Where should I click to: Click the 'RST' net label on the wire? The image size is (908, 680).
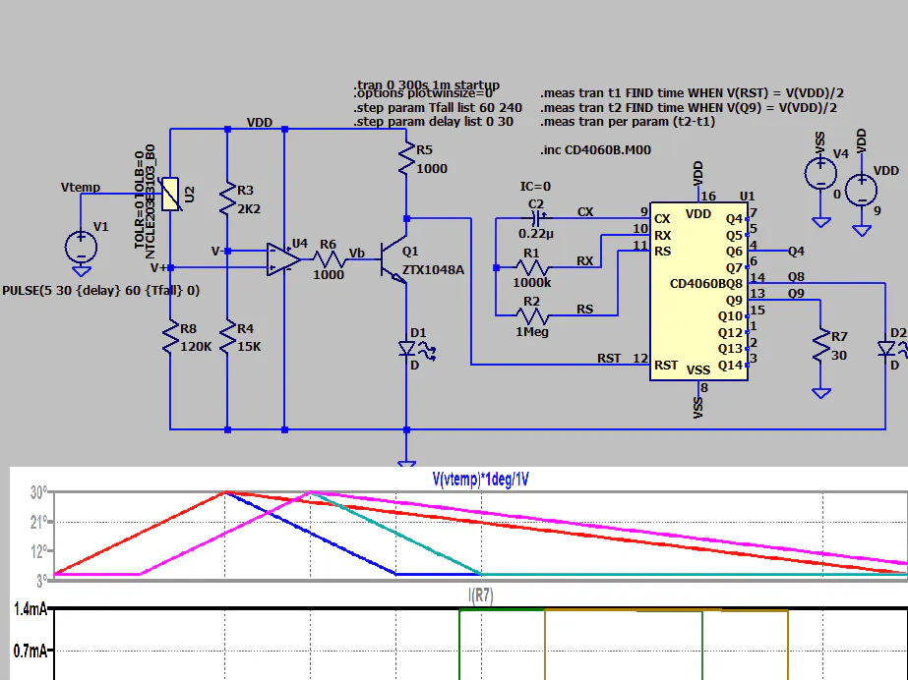click(x=609, y=358)
